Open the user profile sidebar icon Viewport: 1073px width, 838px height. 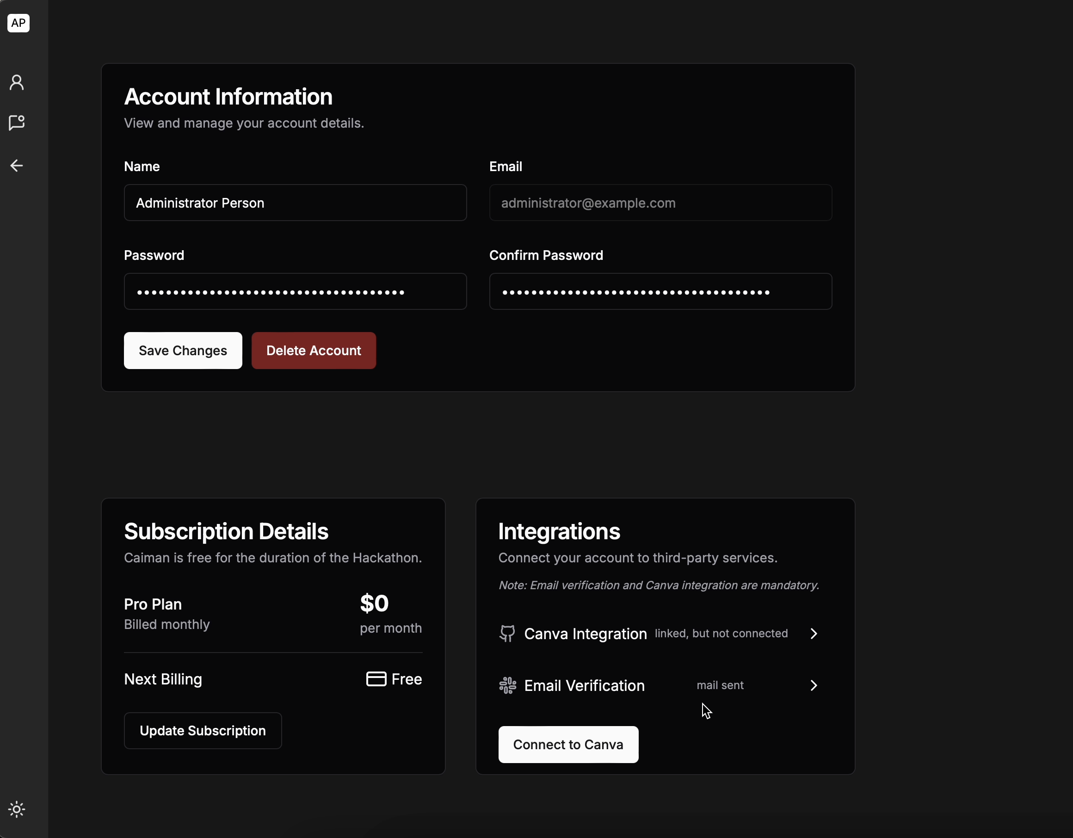(17, 82)
